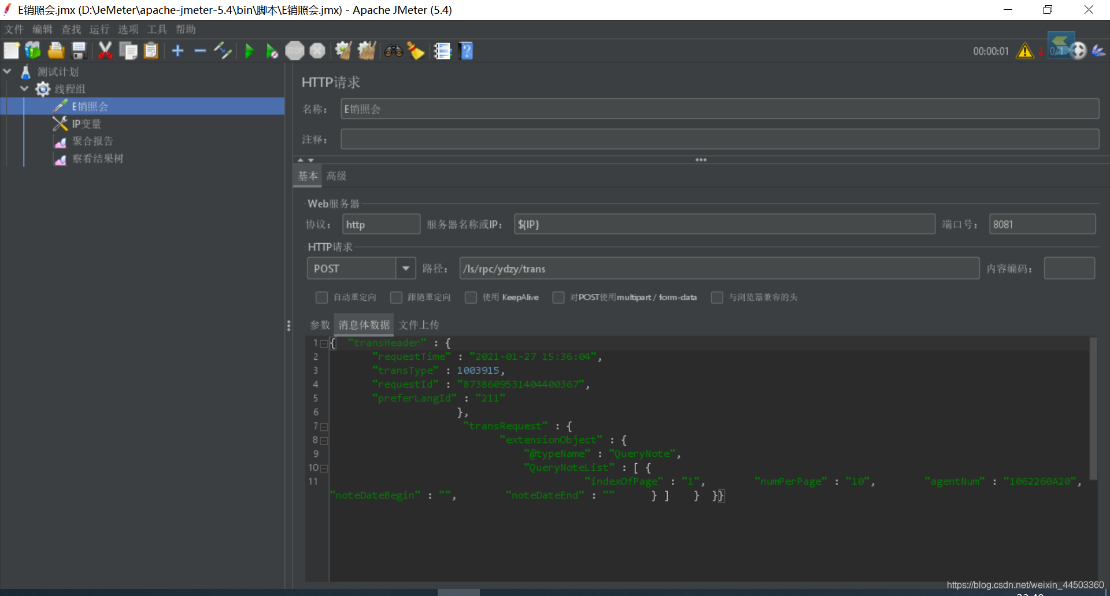The width and height of the screenshot is (1110, 596).
Task: Open the 运行 menu
Action: click(x=99, y=29)
